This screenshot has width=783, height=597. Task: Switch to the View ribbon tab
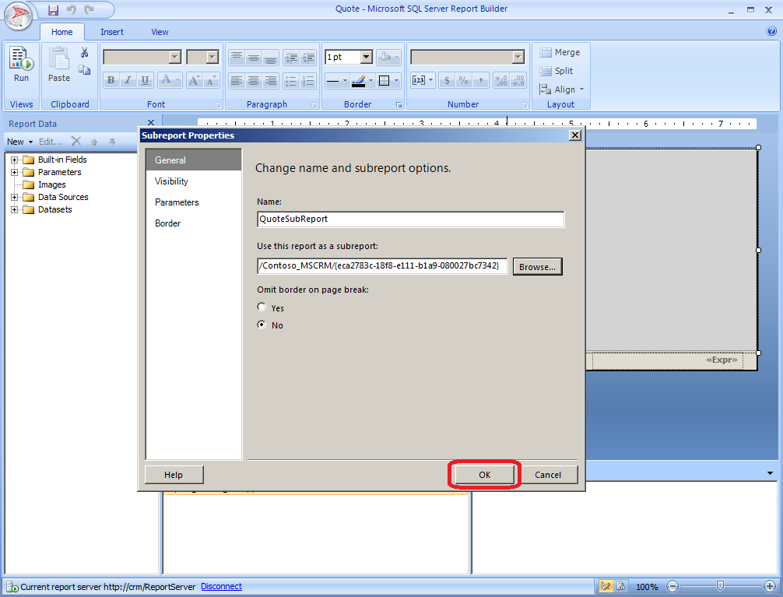[x=160, y=32]
